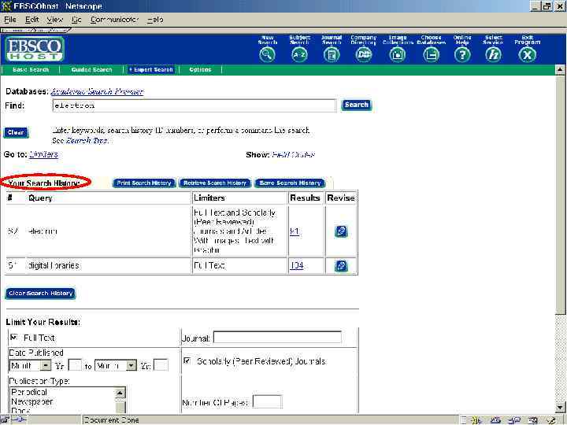Revise the electron search query
The width and height of the screenshot is (567, 425).
click(341, 231)
